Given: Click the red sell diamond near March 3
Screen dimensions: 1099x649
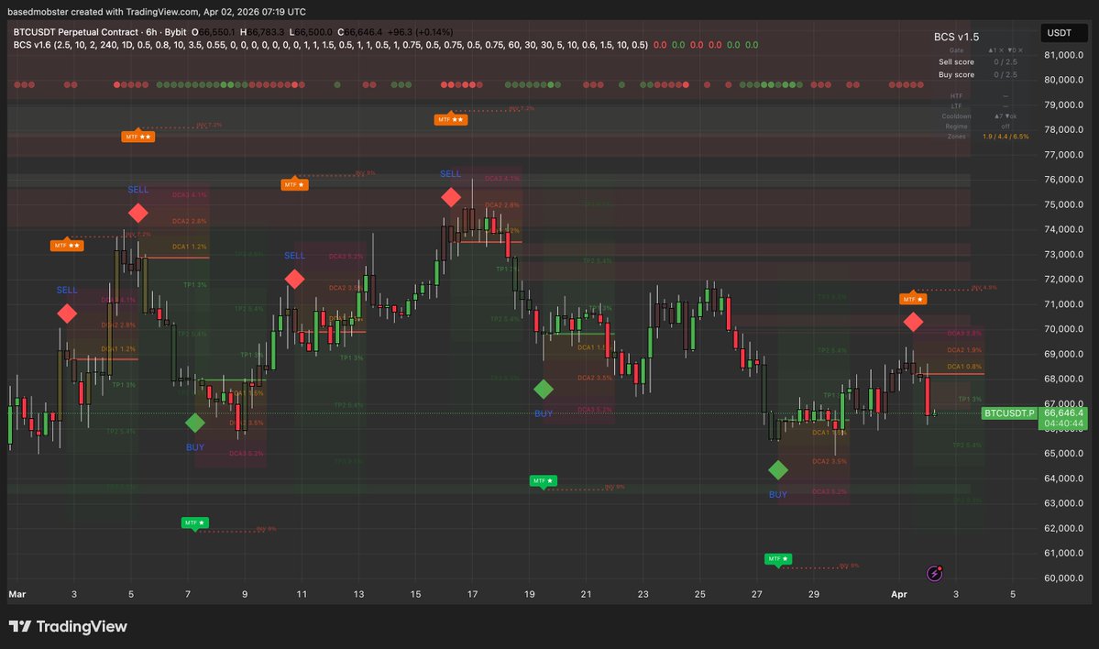Looking at the screenshot, I should [67, 313].
